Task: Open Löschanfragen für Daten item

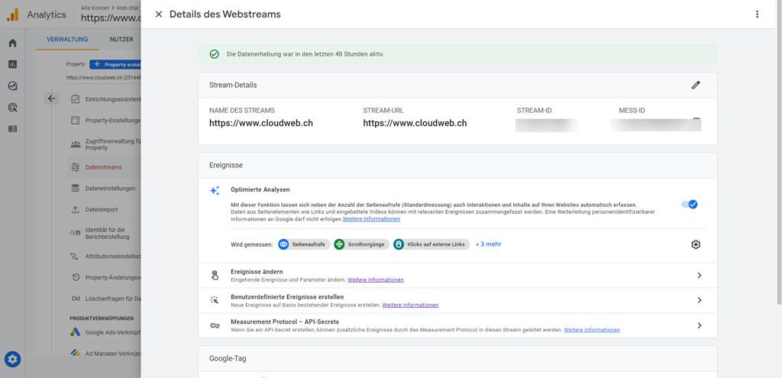Action: tap(105, 299)
